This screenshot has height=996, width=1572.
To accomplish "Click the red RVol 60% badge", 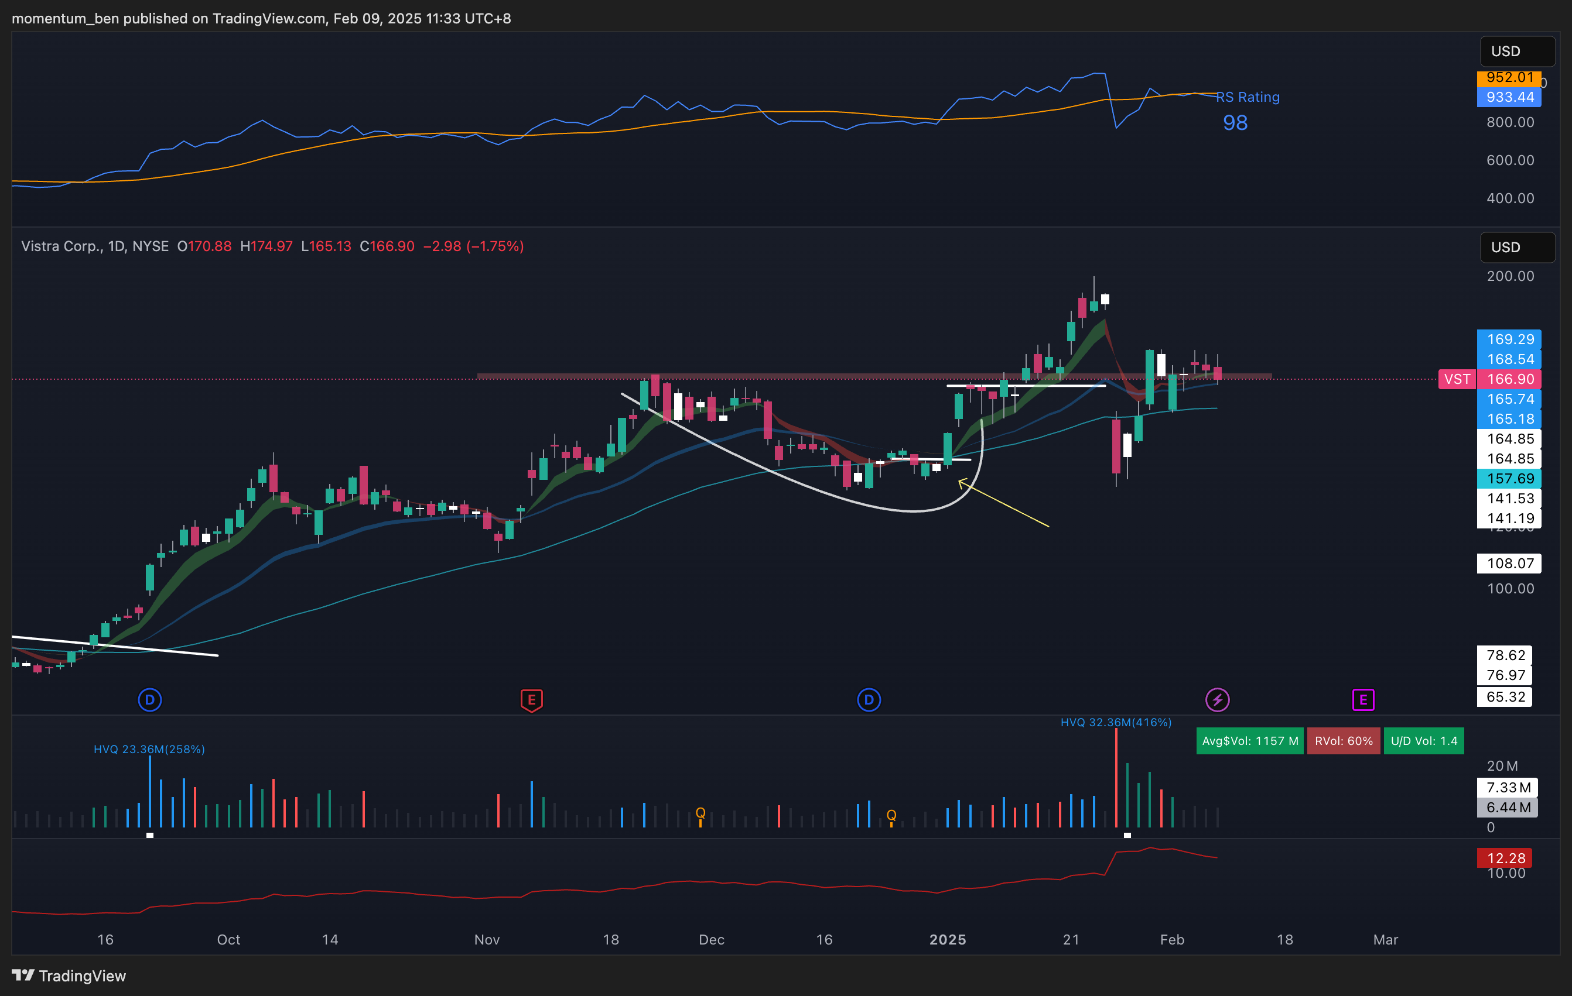I will 1343,741.
